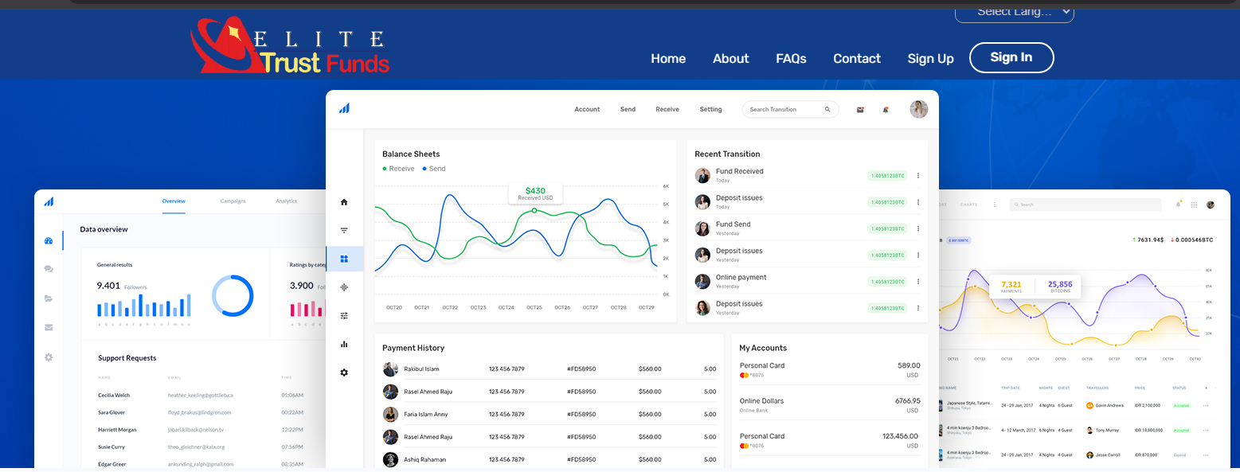Select the gear icon in left sidebar
This screenshot has width=1240, height=472.
click(49, 357)
